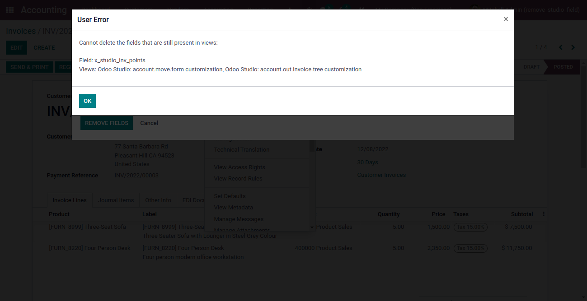Sort by the Label column header
The height and width of the screenshot is (301, 587).
[150, 214]
